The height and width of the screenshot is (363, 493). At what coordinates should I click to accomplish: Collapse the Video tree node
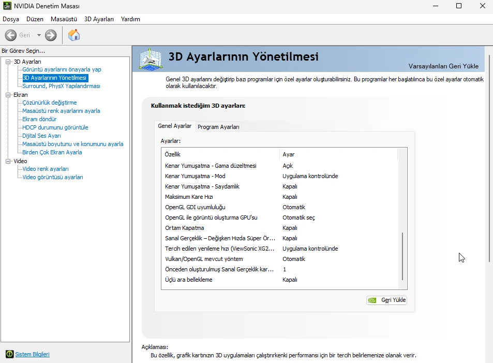8,161
